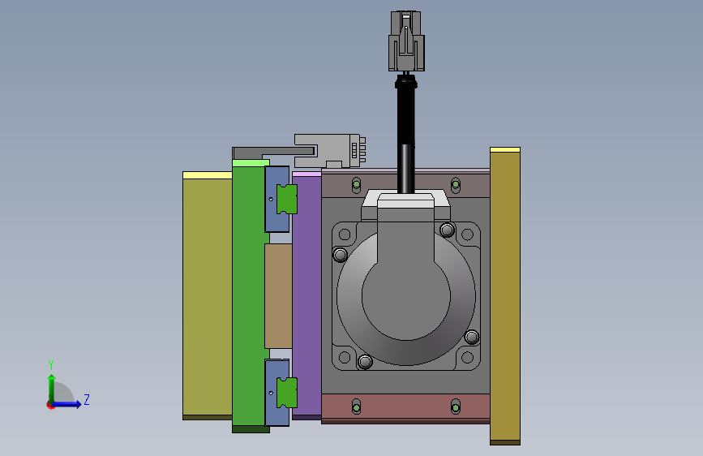Screen dimensions: 703x456
Task: Select the left slotted hole on bottom bar
Action: click(x=357, y=407)
